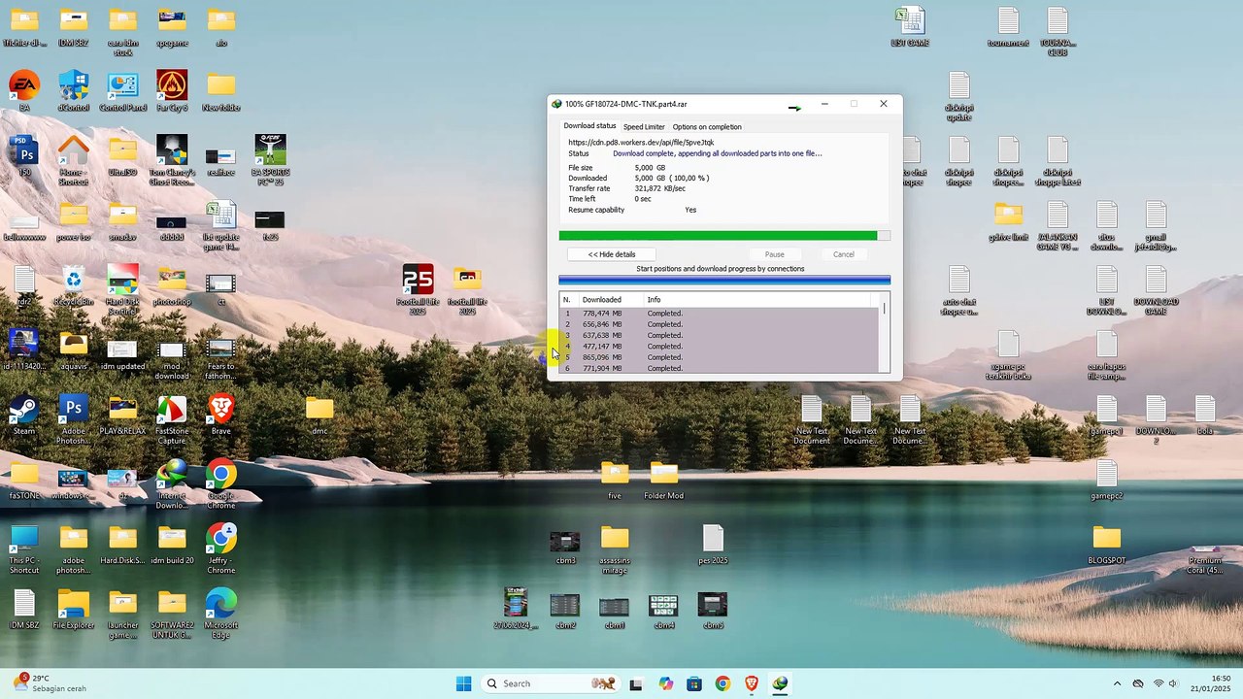The width and height of the screenshot is (1243, 699).
Task: Select connection row 1 with 778,474 MB
Action: pyautogui.click(x=719, y=314)
